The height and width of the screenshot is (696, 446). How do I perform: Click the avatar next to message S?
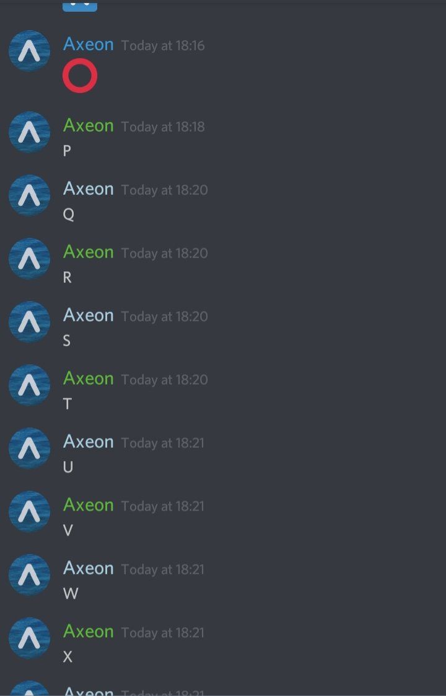pyautogui.click(x=29, y=322)
